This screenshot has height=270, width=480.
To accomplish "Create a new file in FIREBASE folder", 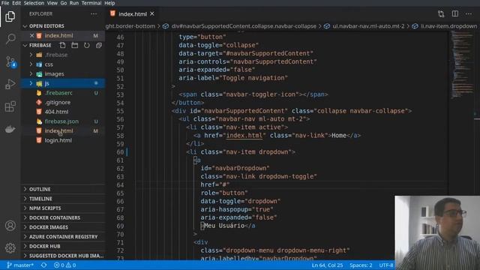I will (x=62, y=45).
